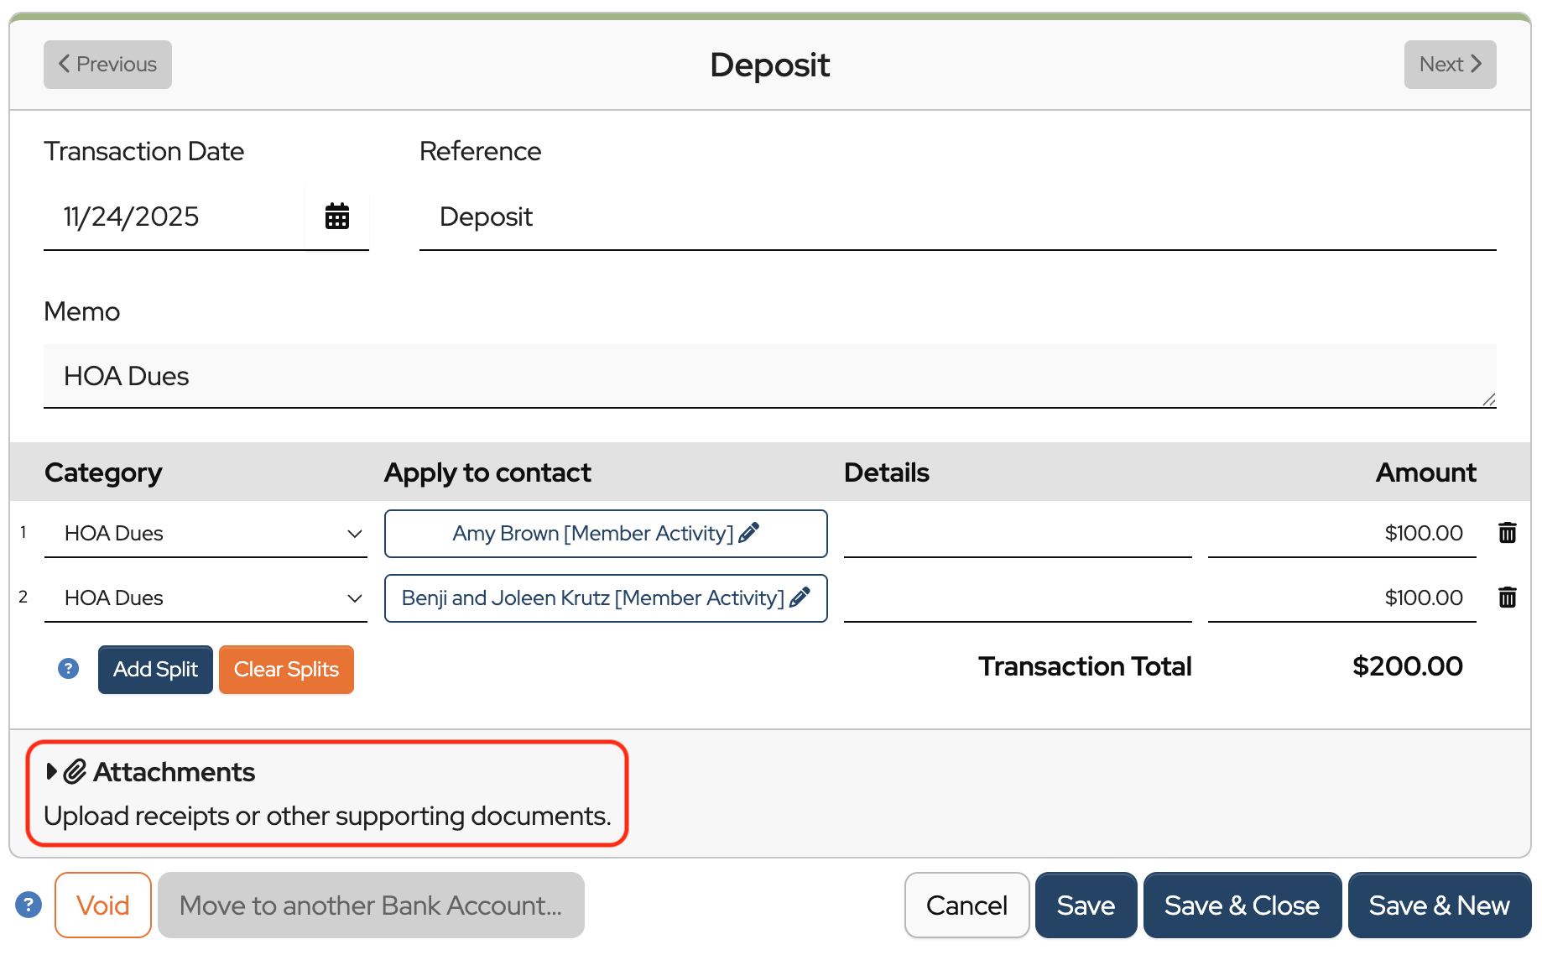Open splits help question mark icon

[x=69, y=669]
